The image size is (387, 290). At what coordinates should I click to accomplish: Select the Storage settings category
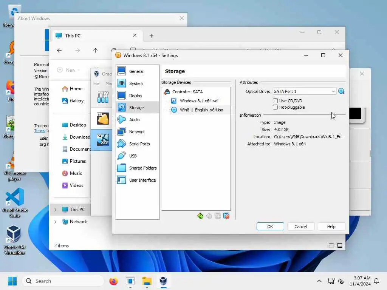click(137, 108)
